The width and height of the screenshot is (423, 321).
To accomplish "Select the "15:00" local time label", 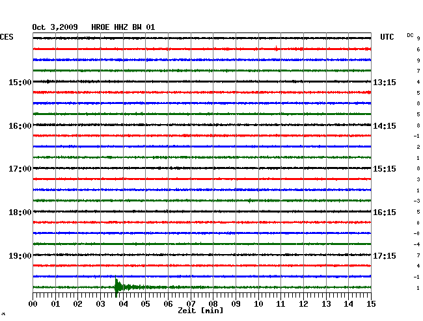I will (20, 82).
